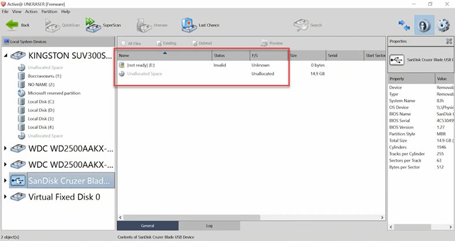Go Back using the green arrow
Image resolution: width=455 pixels, height=241 pixels.
click(x=17, y=25)
